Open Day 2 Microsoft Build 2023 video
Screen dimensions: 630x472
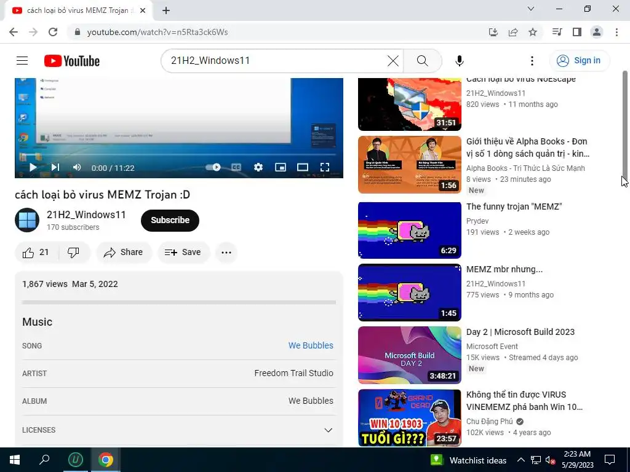click(520, 332)
